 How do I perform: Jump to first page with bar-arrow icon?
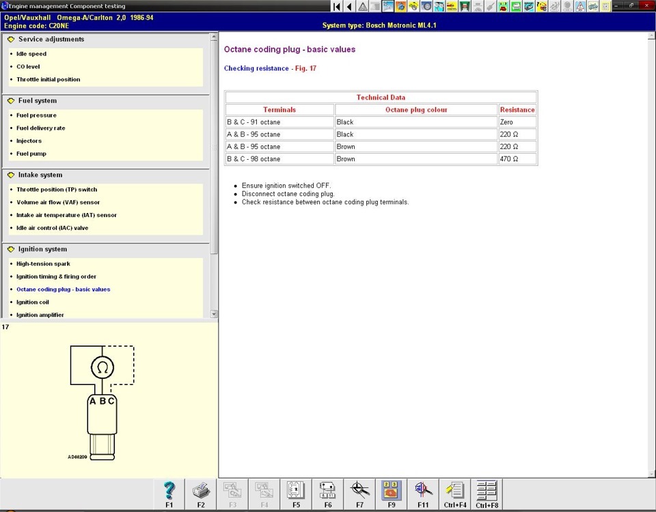pyautogui.click(x=337, y=6)
